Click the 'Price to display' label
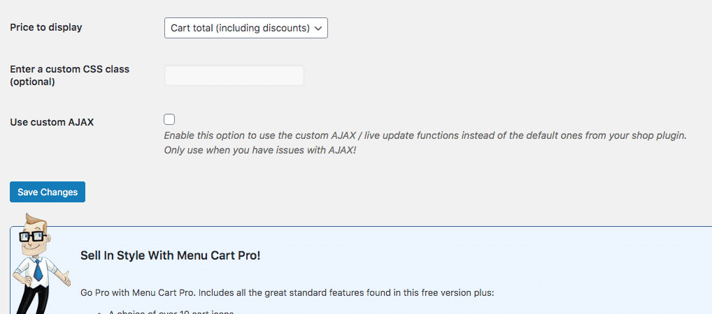 point(45,27)
